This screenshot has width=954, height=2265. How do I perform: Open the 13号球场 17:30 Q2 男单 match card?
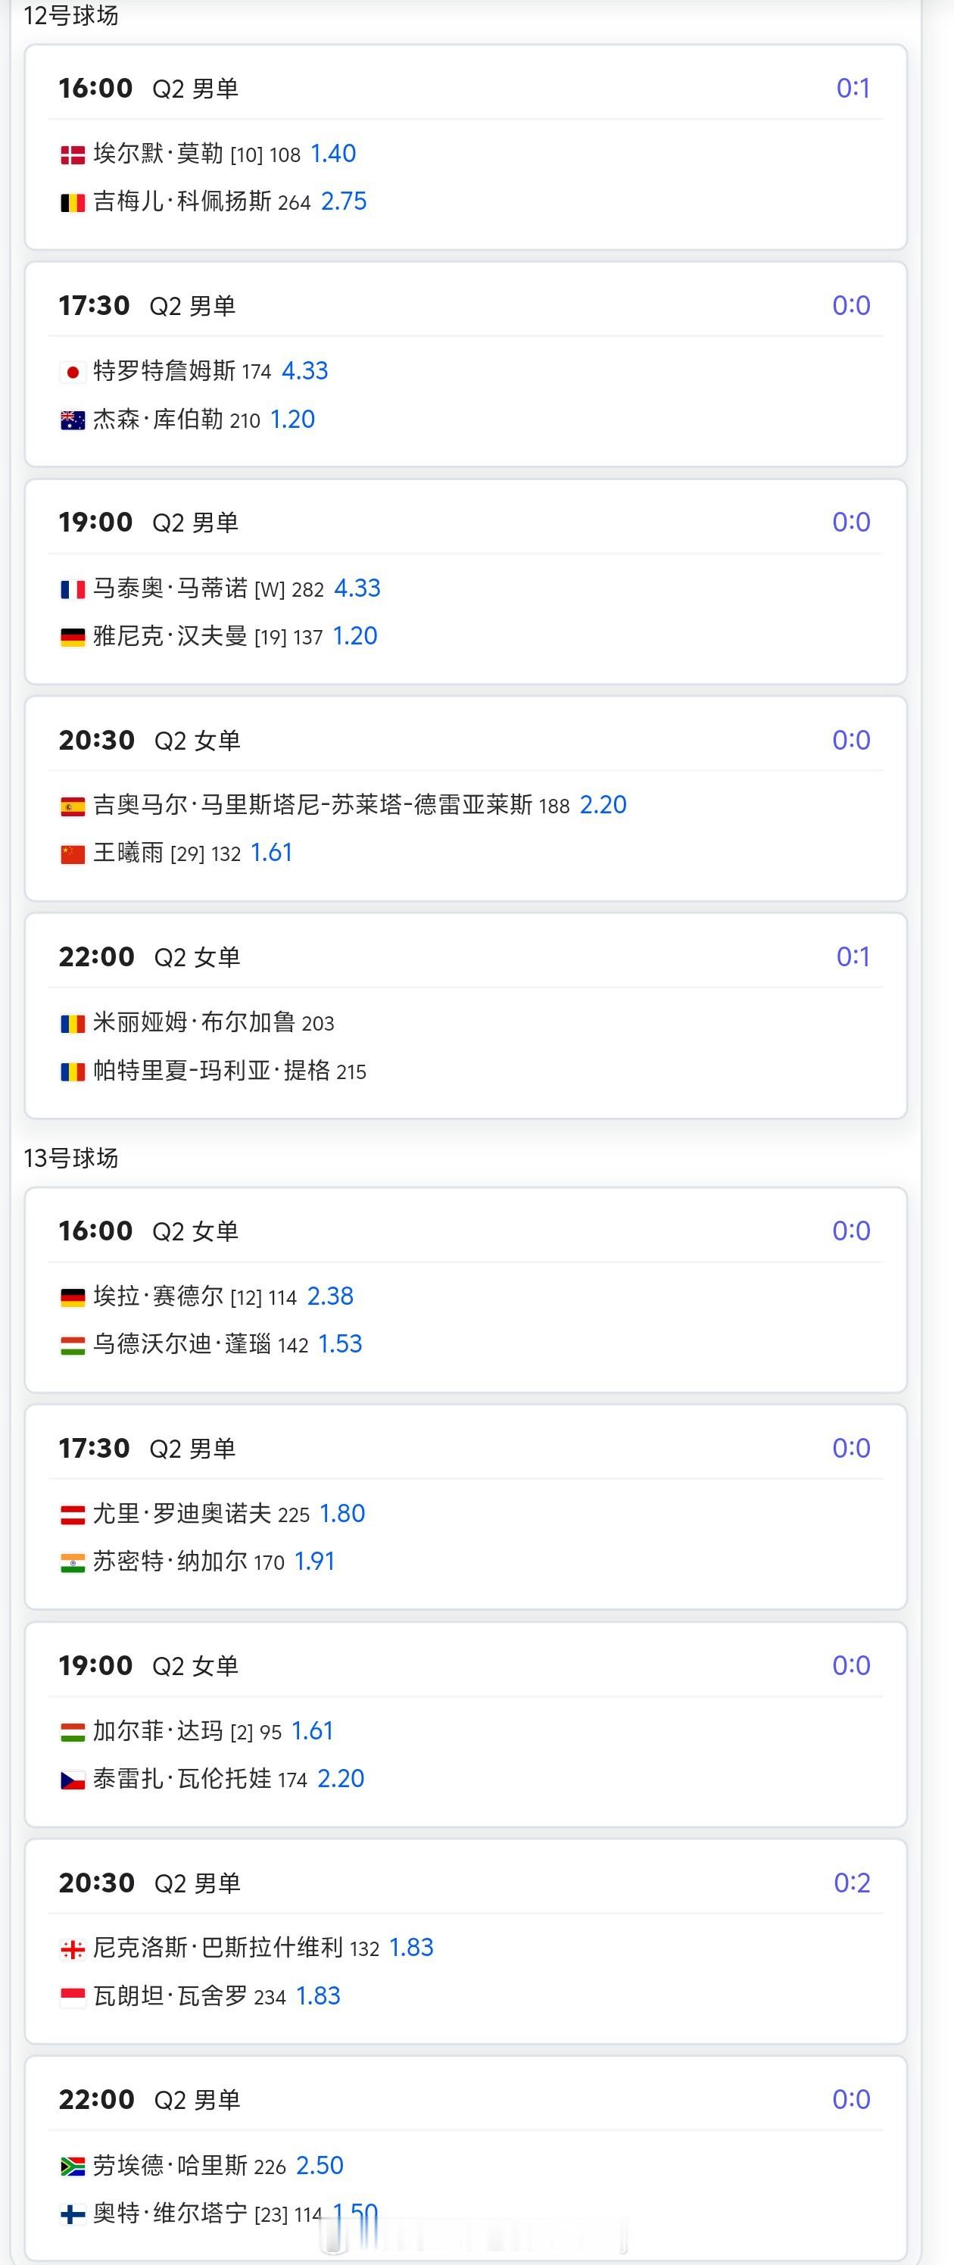pos(466,1507)
